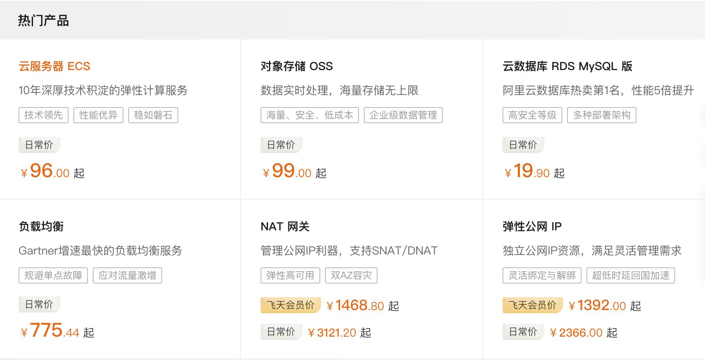Click the 双AZ容灾 tag under NAT 网关

click(351, 275)
